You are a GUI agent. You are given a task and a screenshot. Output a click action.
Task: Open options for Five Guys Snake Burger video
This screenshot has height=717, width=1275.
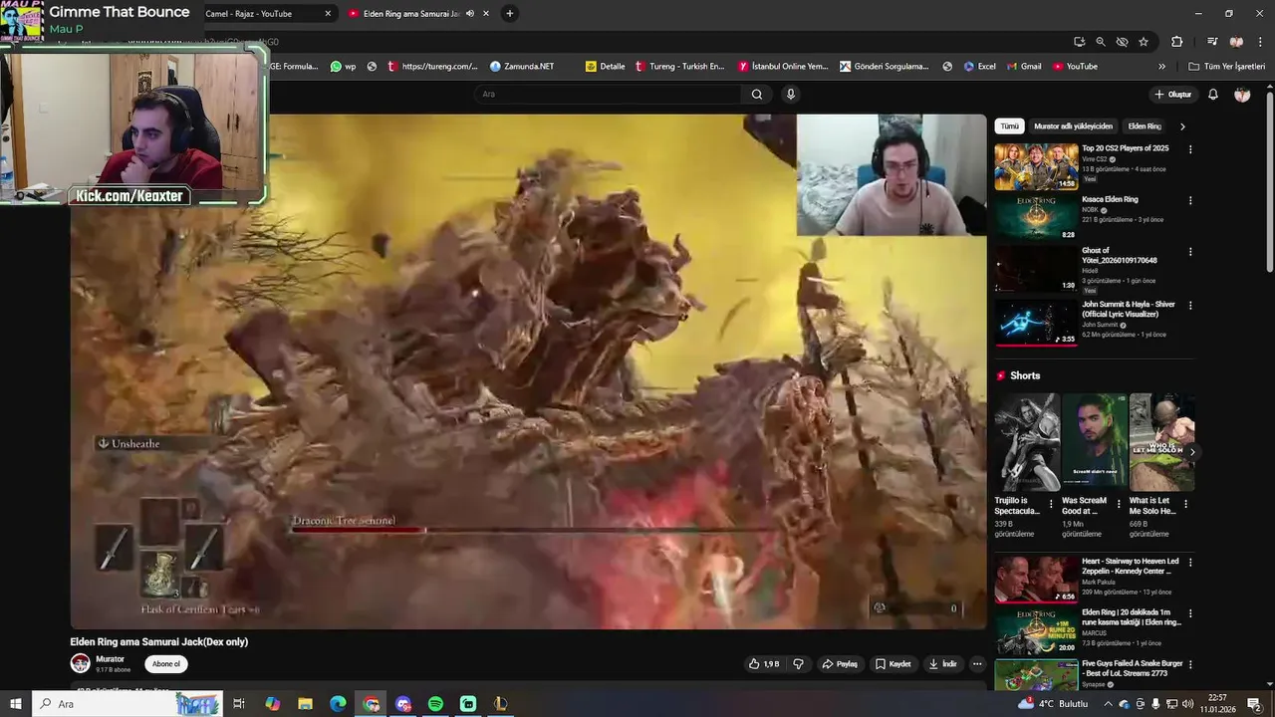1190,665
